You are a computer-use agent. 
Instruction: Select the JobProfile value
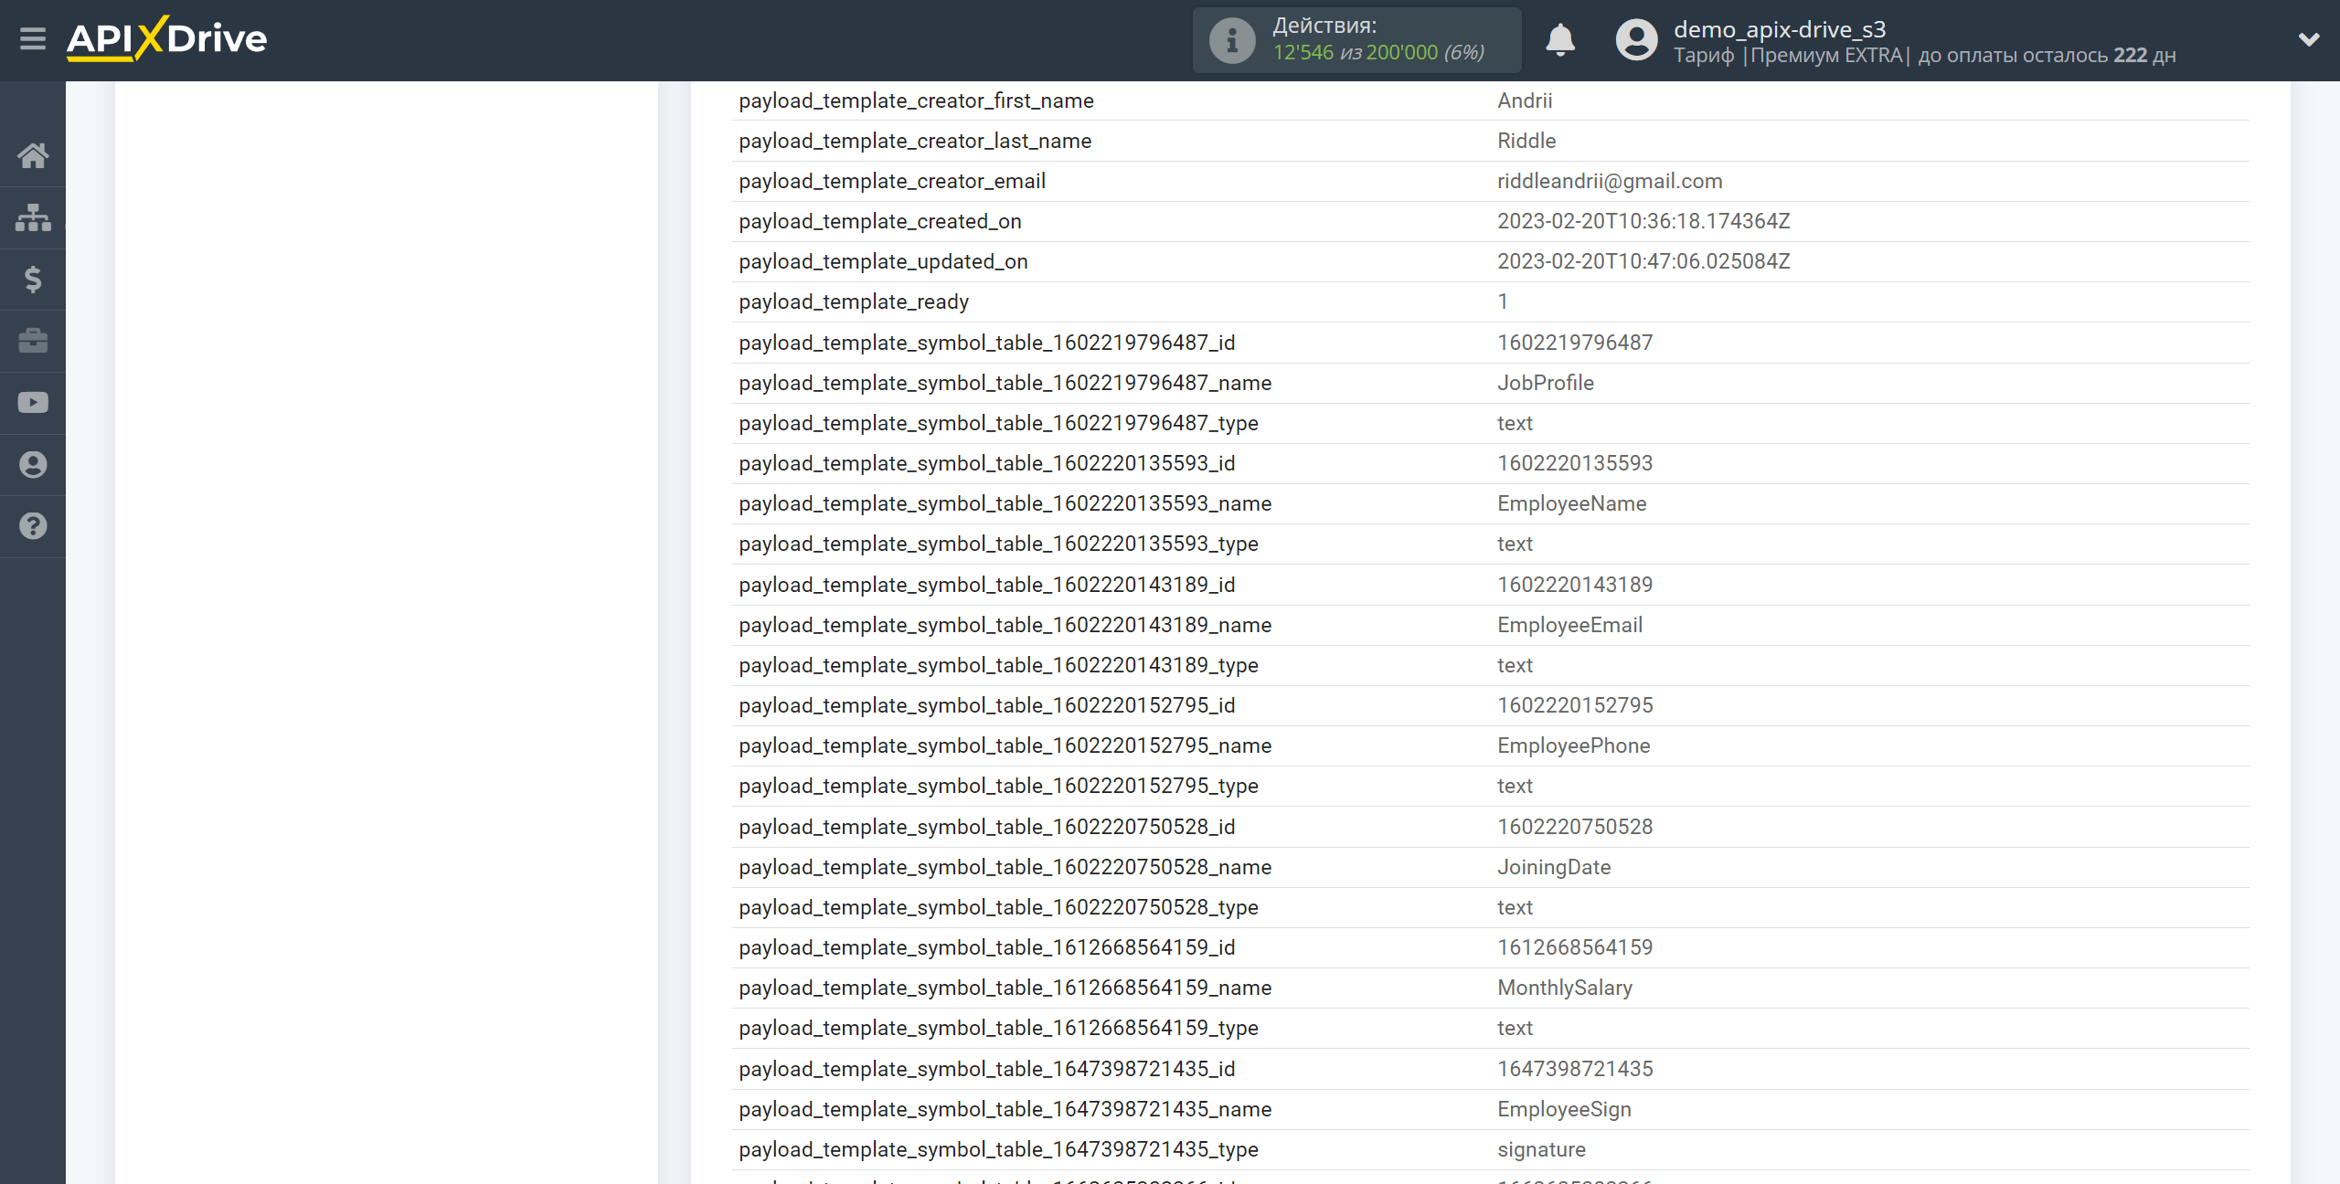click(x=1546, y=383)
